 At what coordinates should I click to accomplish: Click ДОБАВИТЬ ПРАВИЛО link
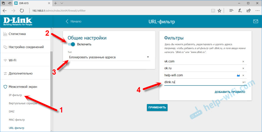click(x=230, y=92)
